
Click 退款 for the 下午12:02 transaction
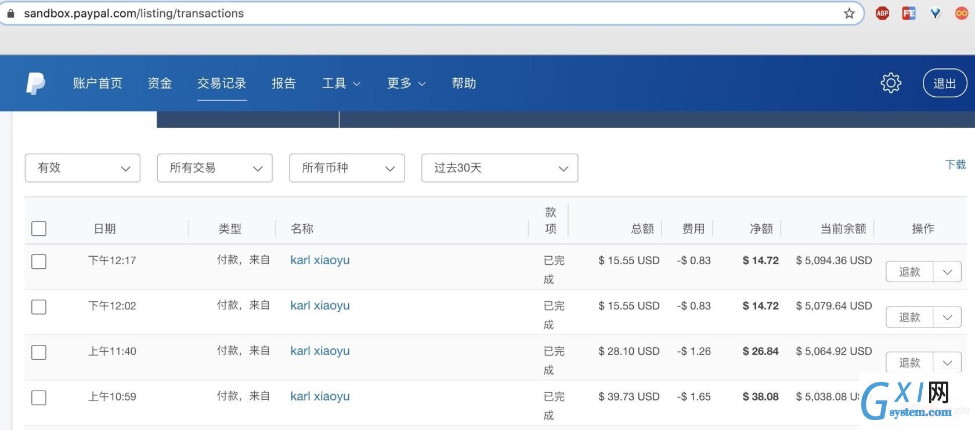coord(909,317)
